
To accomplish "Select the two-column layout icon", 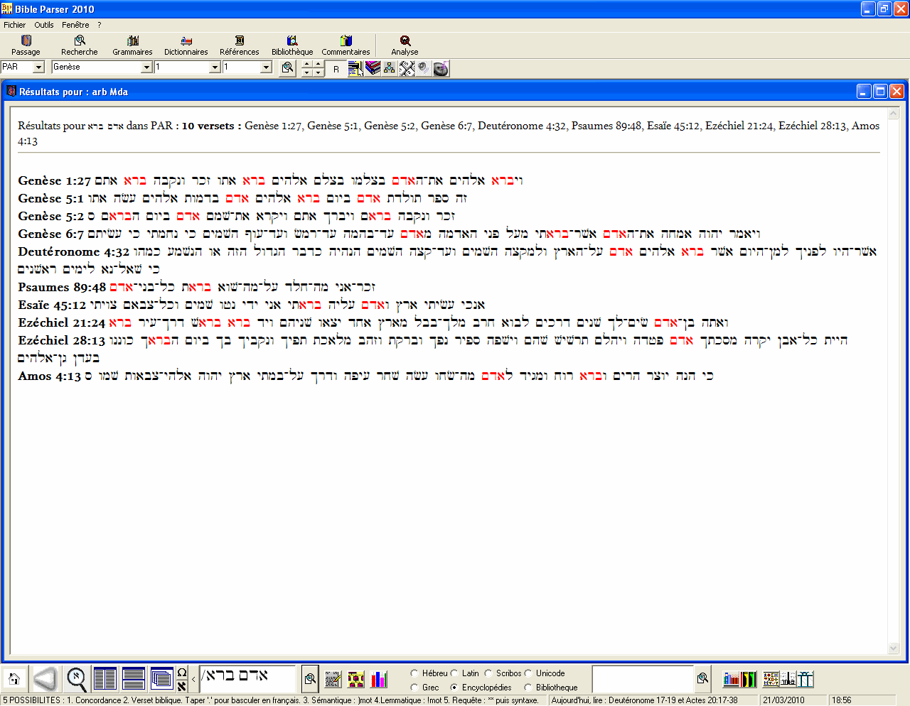I will pyautogui.click(x=105, y=679).
